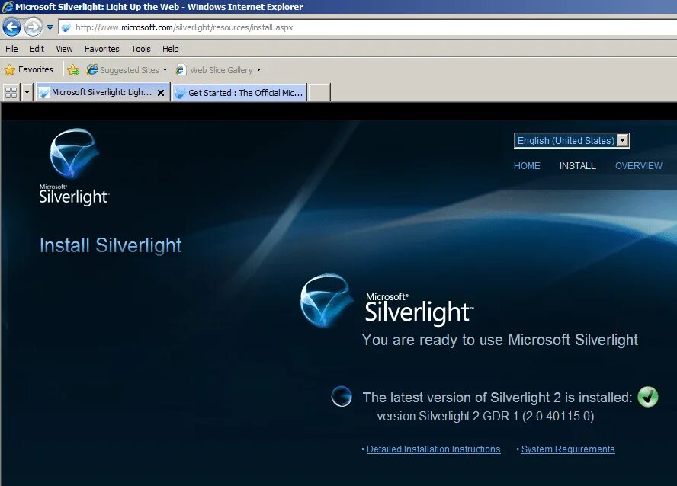Go back using the Back arrow button
Screen dimensions: 677x486
[11, 27]
